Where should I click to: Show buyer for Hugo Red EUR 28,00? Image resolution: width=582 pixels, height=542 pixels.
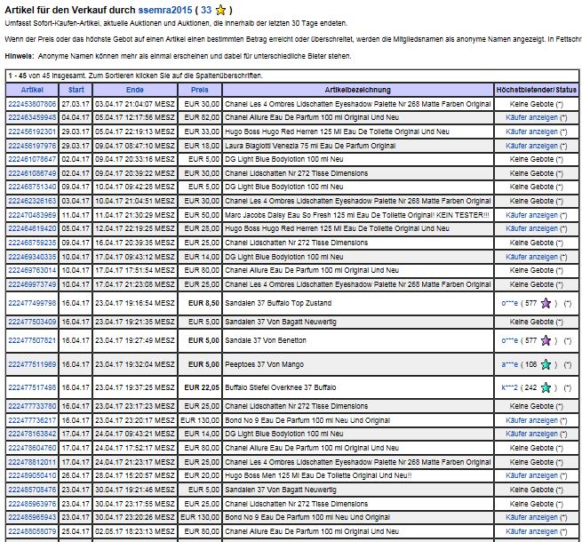tap(531, 228)
